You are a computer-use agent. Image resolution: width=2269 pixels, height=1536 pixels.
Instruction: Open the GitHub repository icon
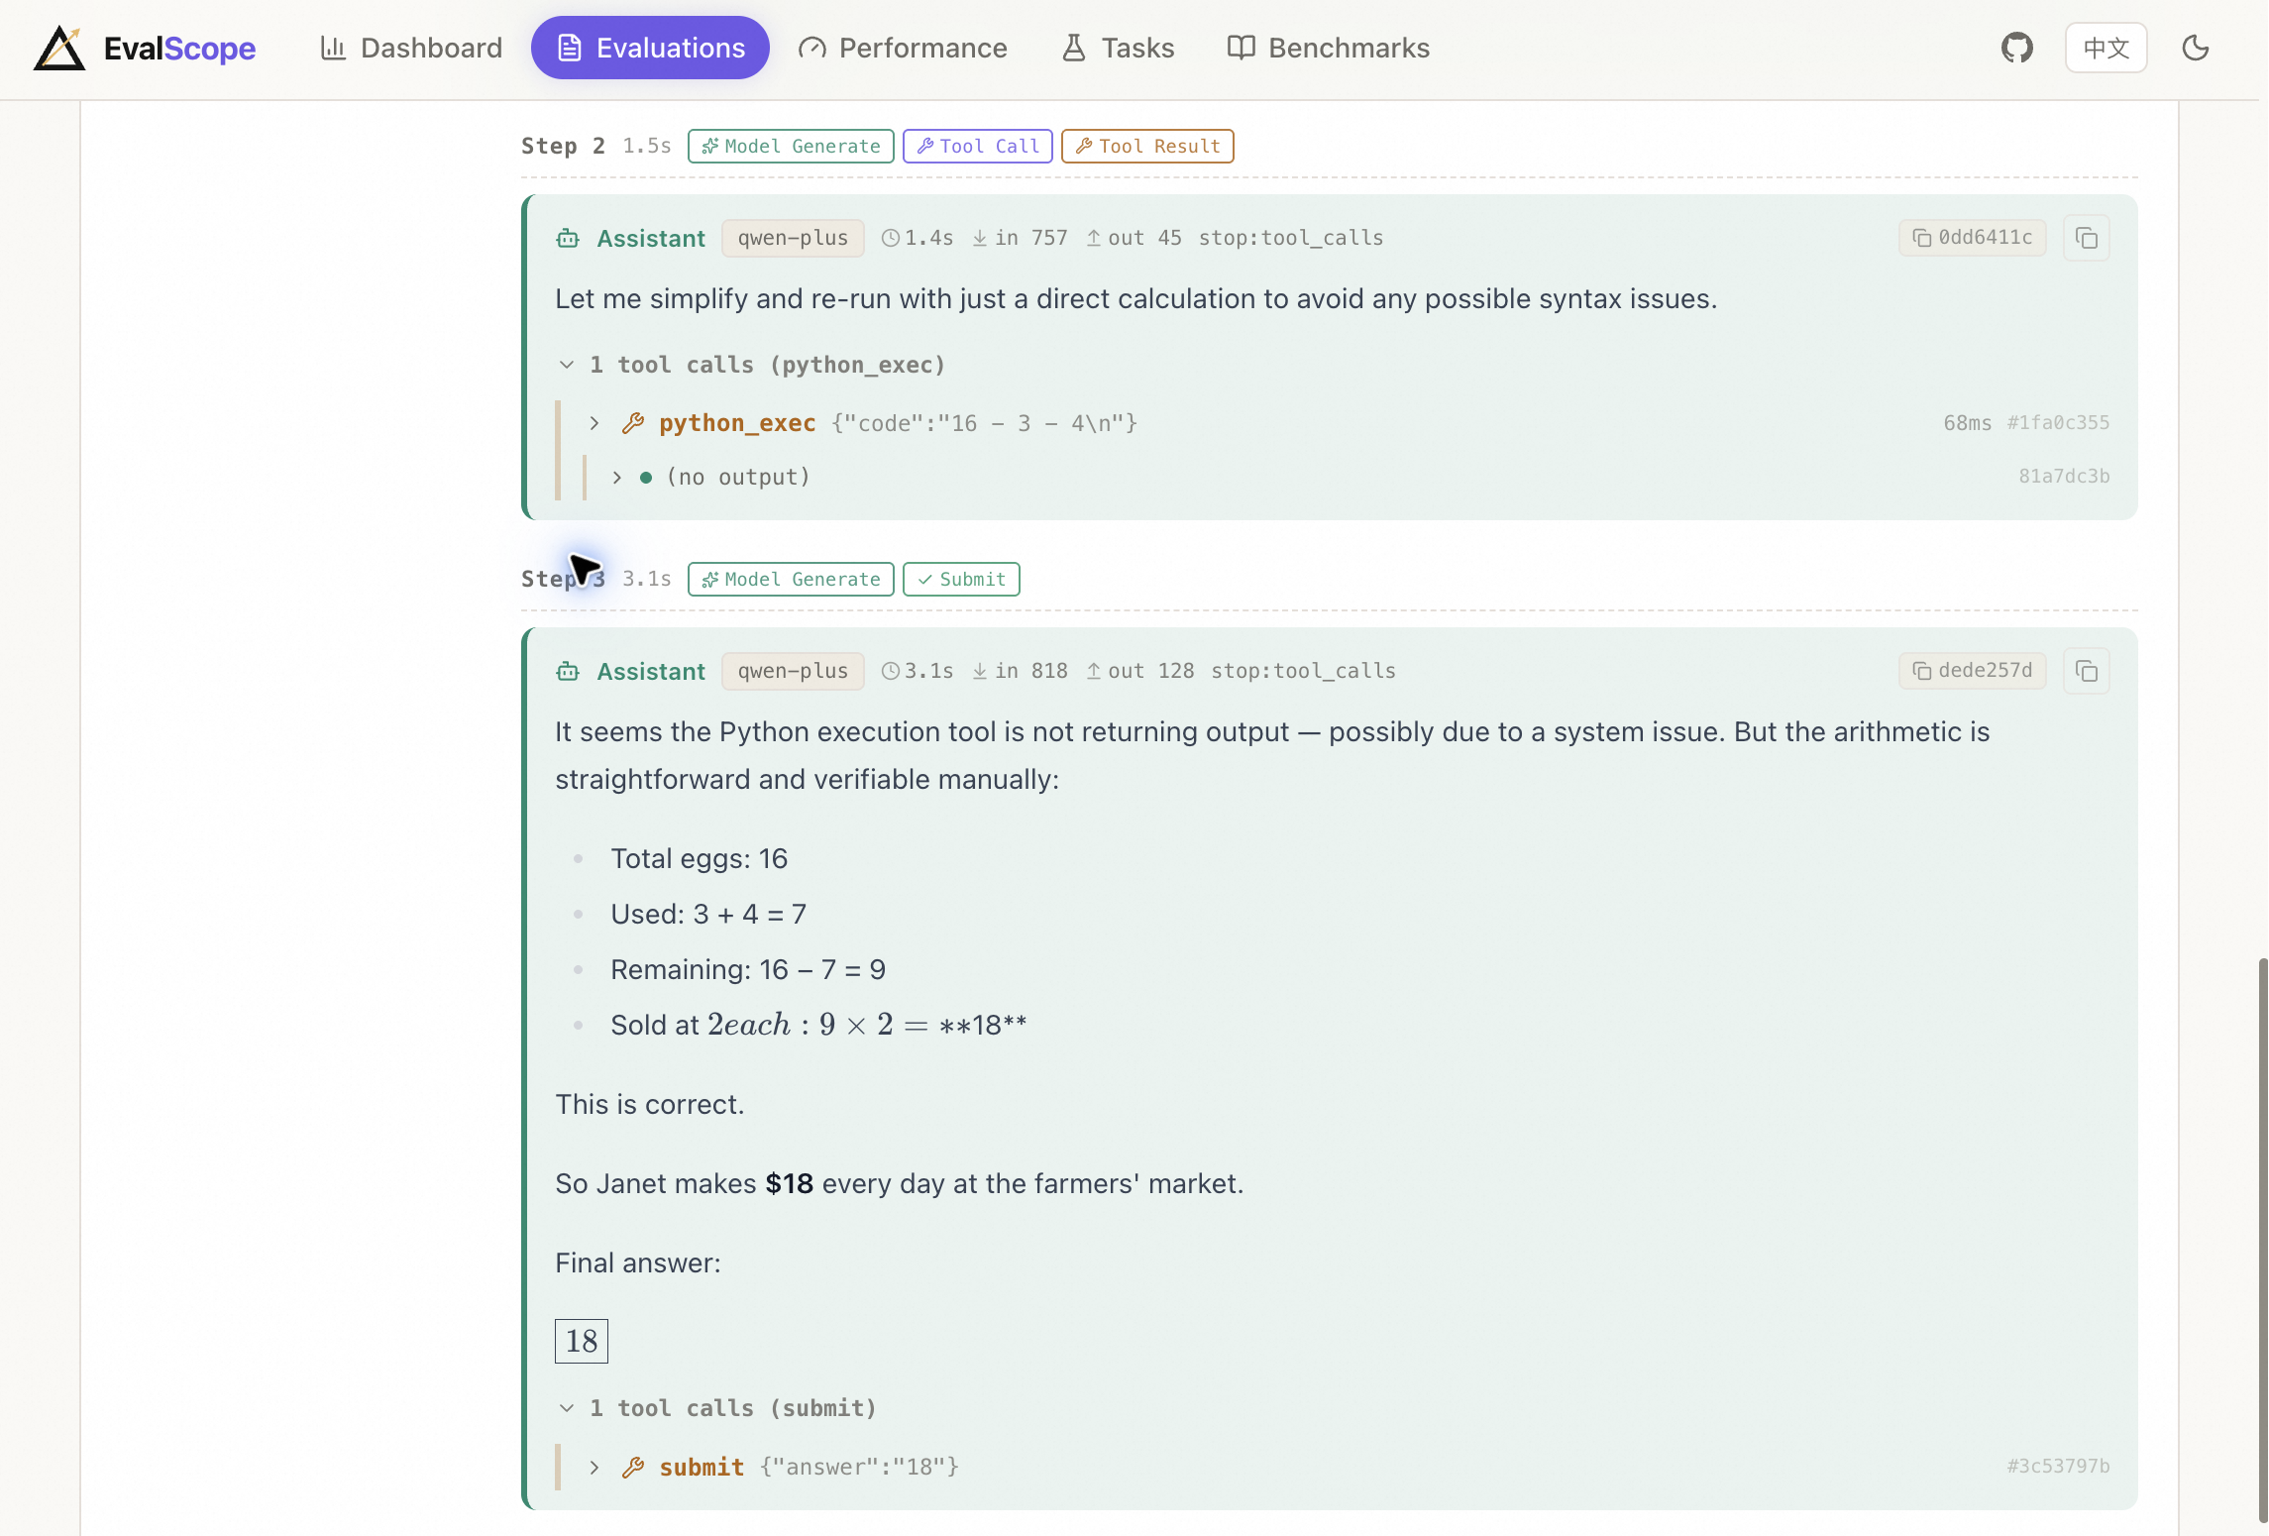point(2016,48)
